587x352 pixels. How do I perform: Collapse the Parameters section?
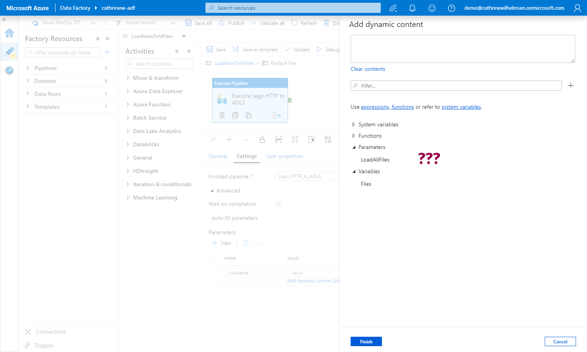(x=354, y=147)
